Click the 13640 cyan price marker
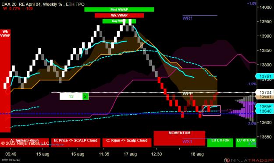The height and width of the screenshot is (163, 274). [264, 111]
